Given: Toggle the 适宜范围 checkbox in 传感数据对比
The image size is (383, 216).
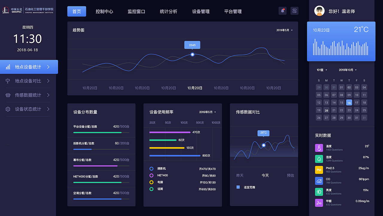Looking at the screenshot, I should [238, 187].
